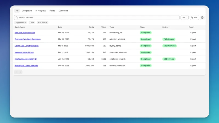219x123 pixels.
Task: Click the Value column header
Action: click(x=104, y=27)
